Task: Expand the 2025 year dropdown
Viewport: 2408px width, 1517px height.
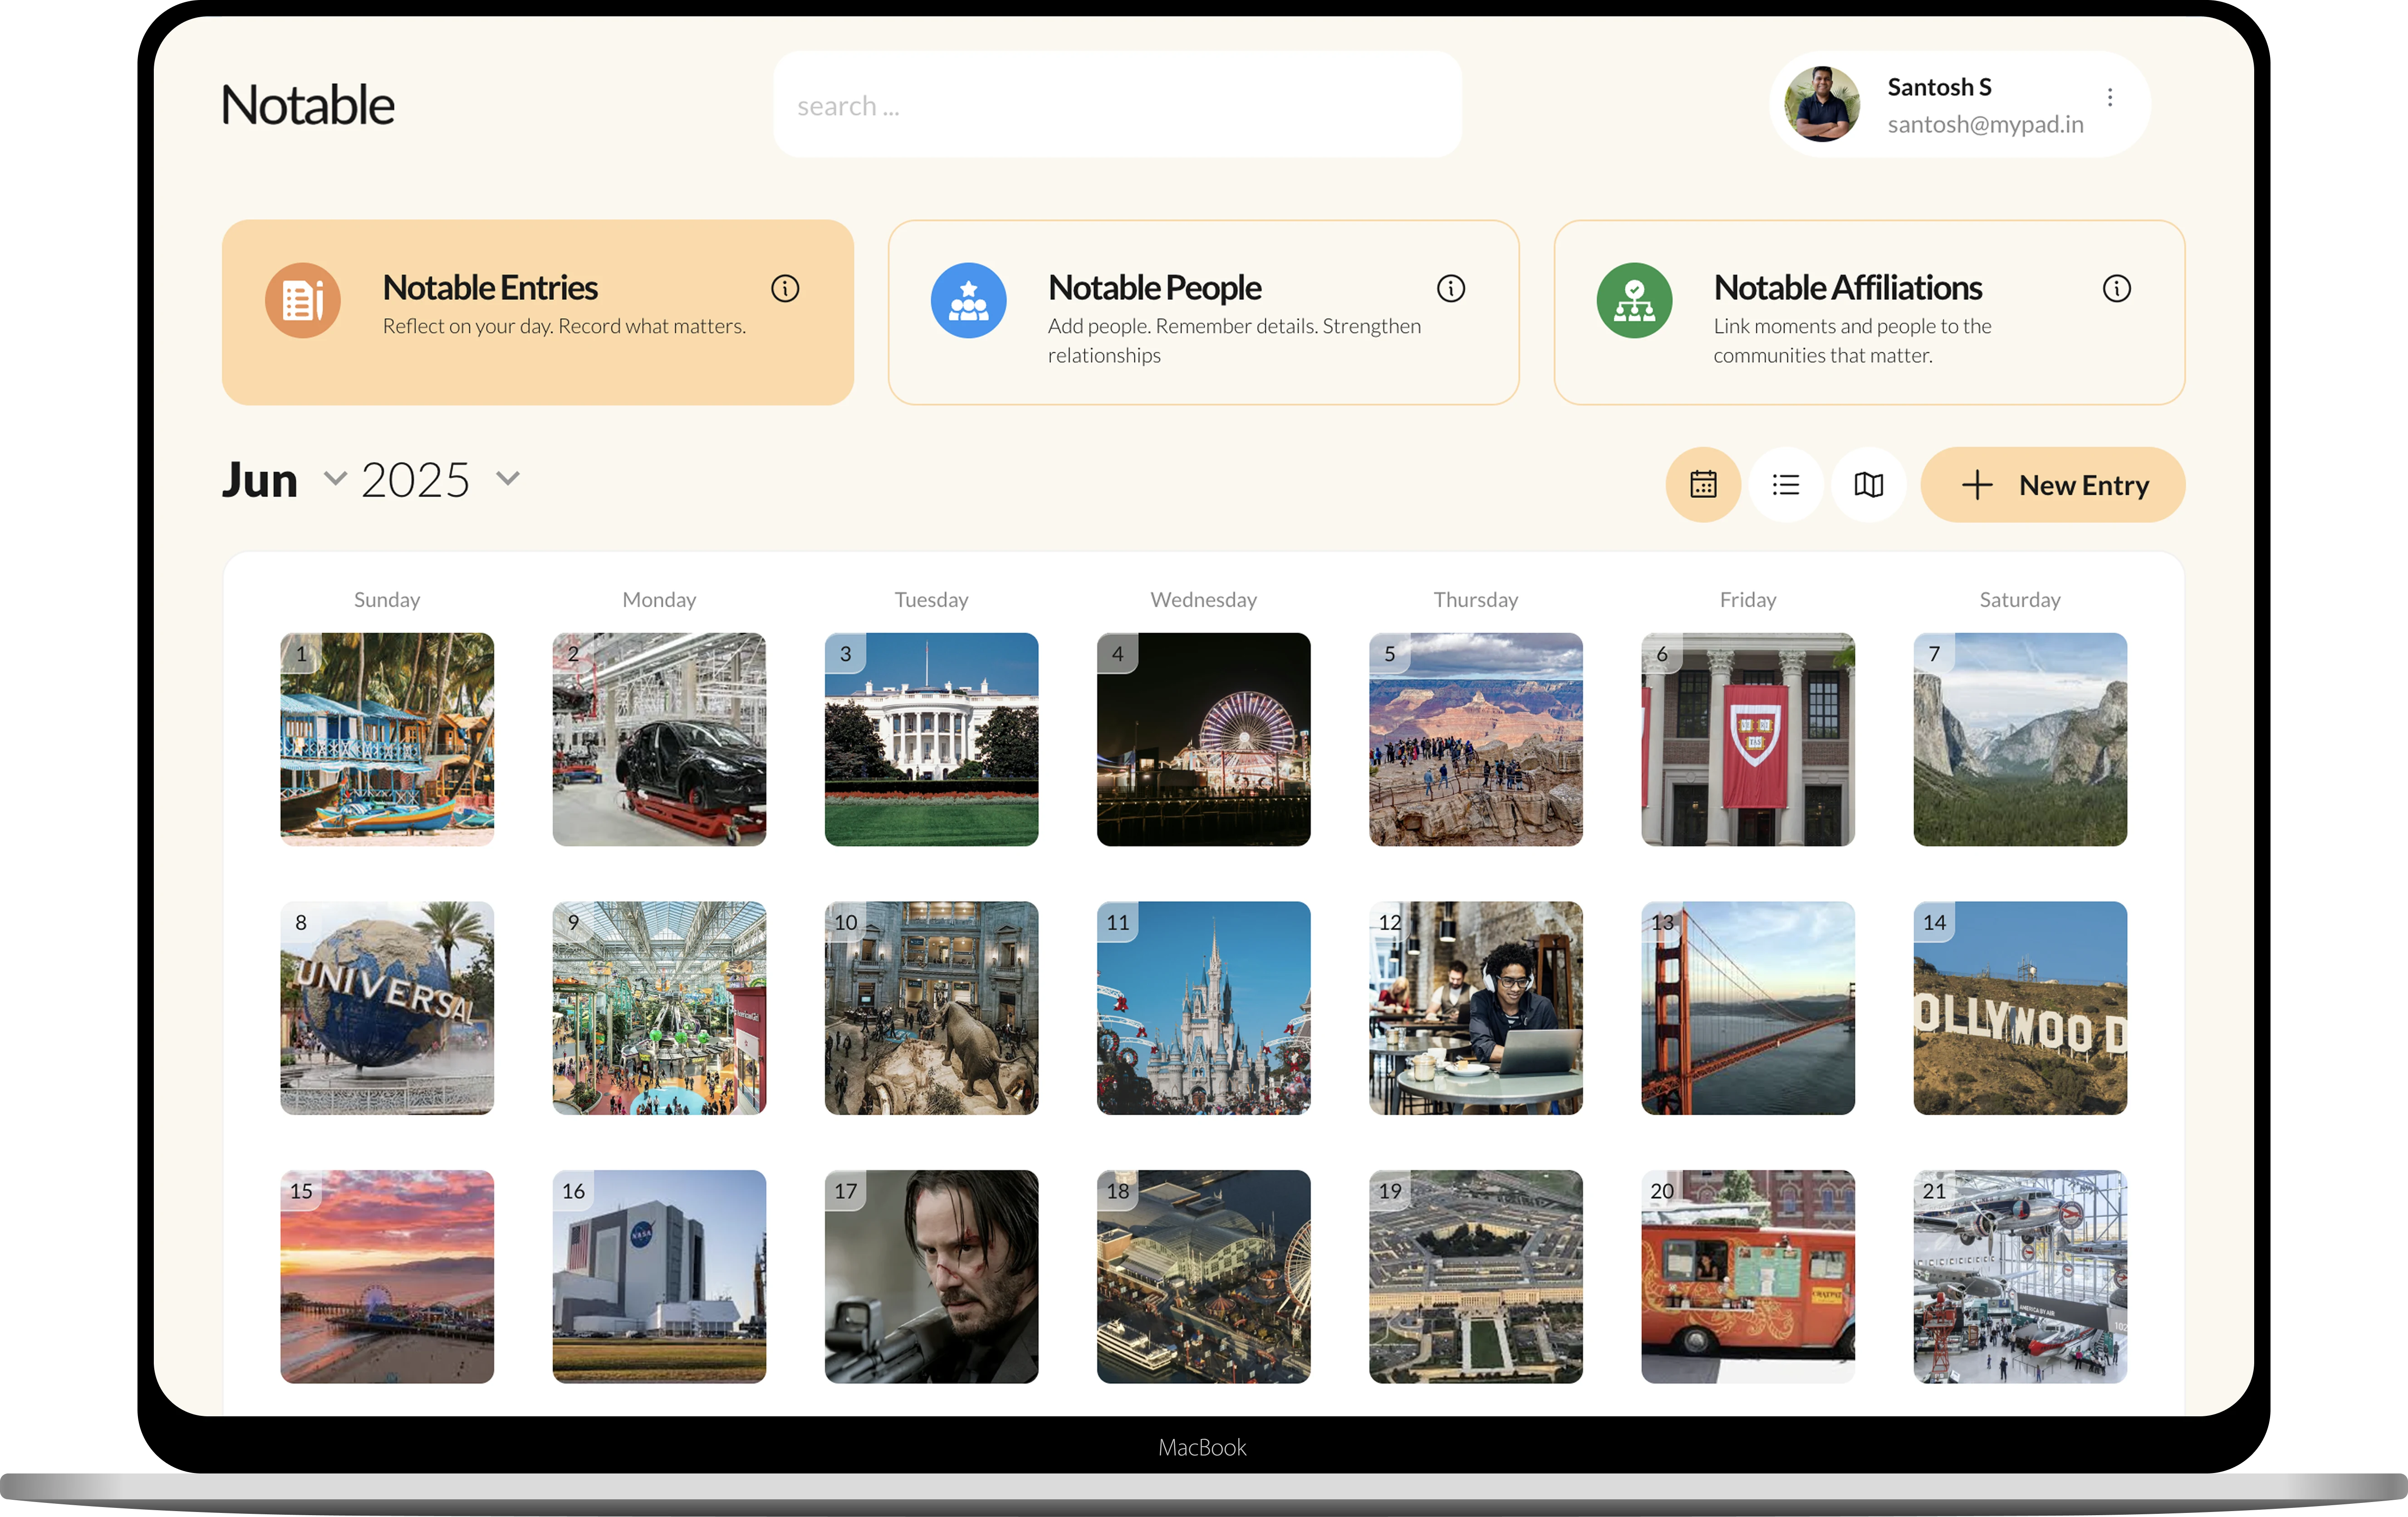Action: coord(508,479)
